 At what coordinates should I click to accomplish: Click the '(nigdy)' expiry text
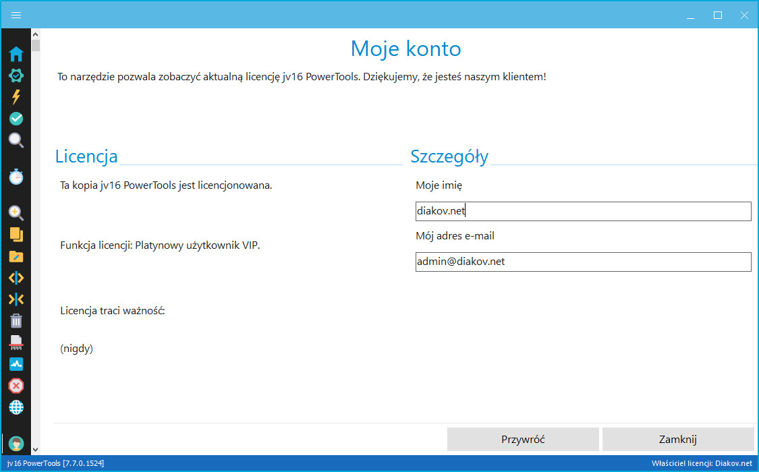tap(76, 349)
